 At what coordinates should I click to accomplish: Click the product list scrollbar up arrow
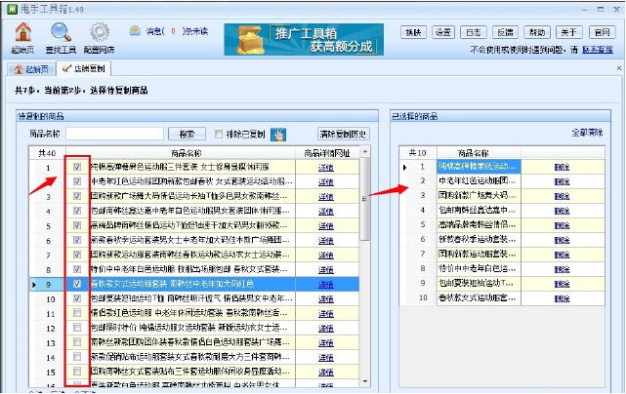[x=365, y=152]
